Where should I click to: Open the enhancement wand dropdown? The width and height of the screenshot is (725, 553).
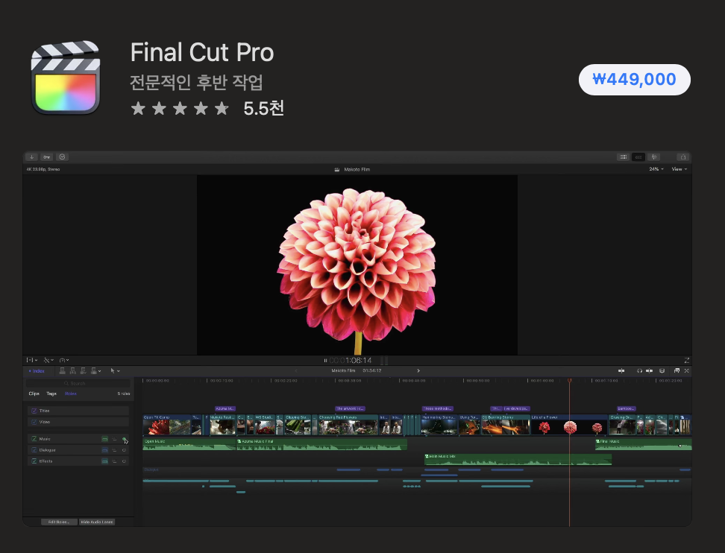tap(48, 360)
